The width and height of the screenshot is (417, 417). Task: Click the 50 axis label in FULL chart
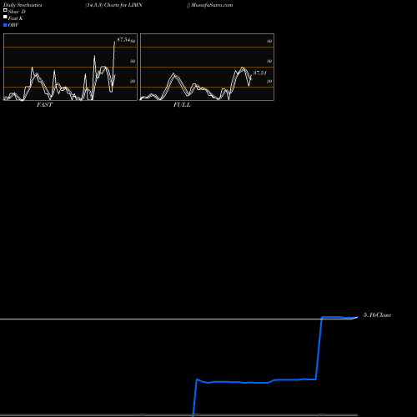(269, 61)
